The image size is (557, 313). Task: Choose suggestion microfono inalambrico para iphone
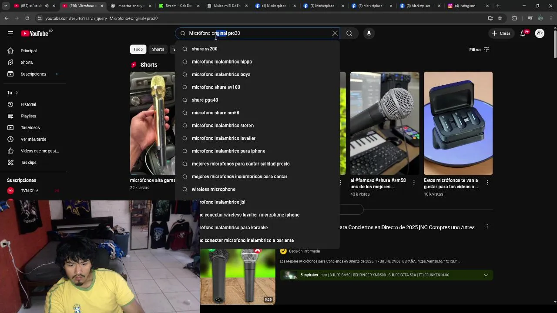[x=257, y=151]
